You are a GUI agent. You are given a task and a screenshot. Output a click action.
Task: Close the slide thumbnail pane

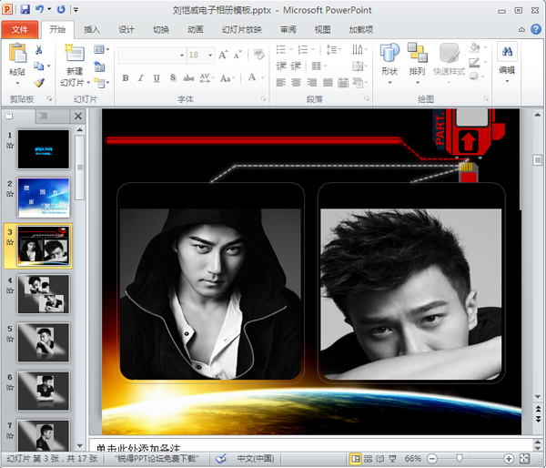(x=78, y=116)
